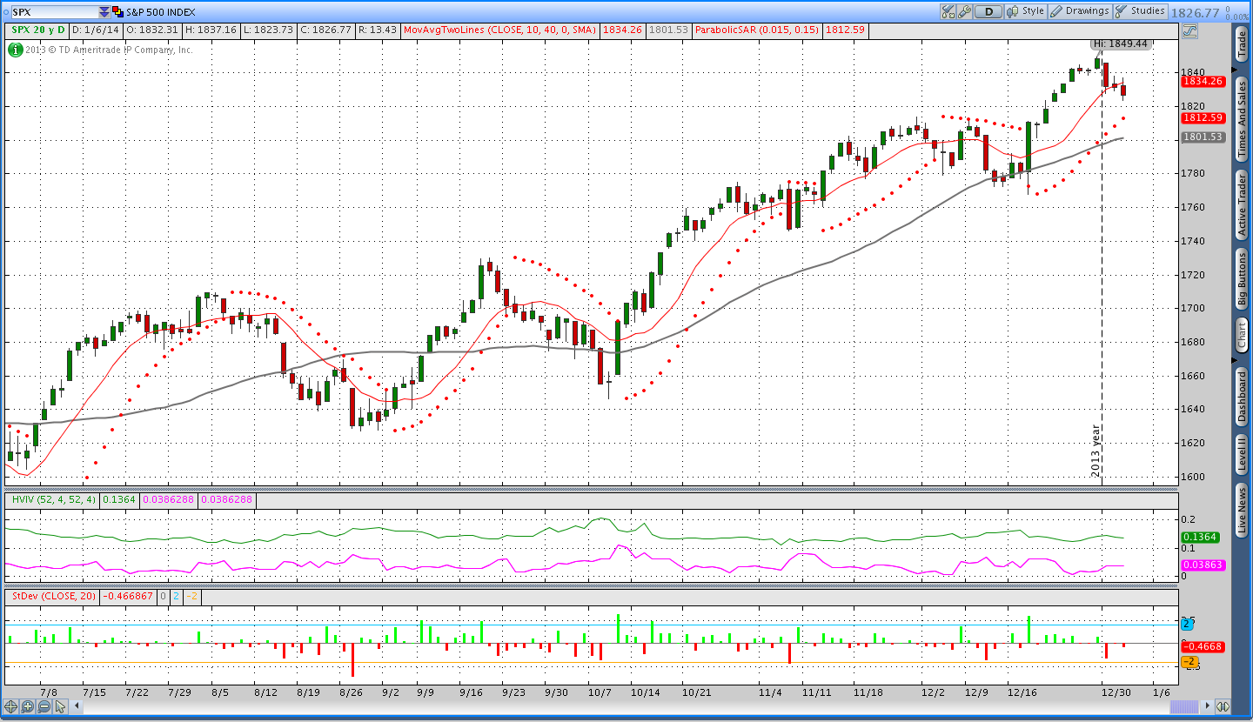The image size is (1253, 722).
Task: Click the scroll right arrow on time axis
Action: pos(1208,706)
